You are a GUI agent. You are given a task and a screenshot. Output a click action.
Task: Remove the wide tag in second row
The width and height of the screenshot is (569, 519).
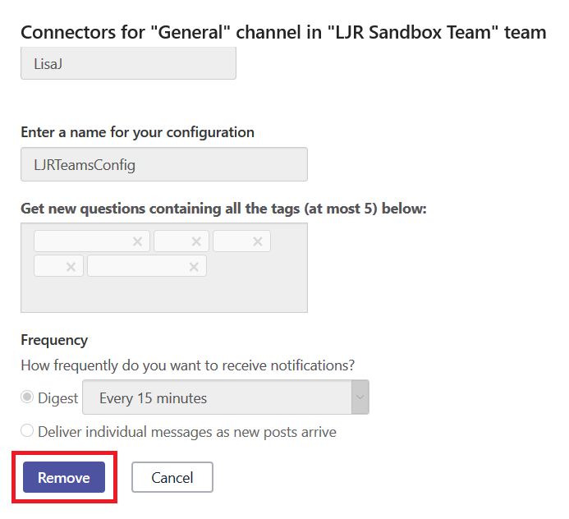point(194,267)
